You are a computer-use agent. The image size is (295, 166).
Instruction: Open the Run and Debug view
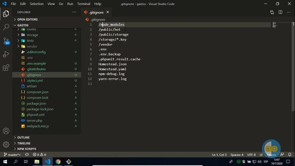tap(6, 54)
